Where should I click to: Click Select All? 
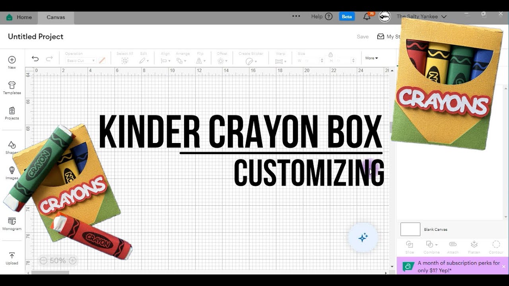[x=125, y=58]
